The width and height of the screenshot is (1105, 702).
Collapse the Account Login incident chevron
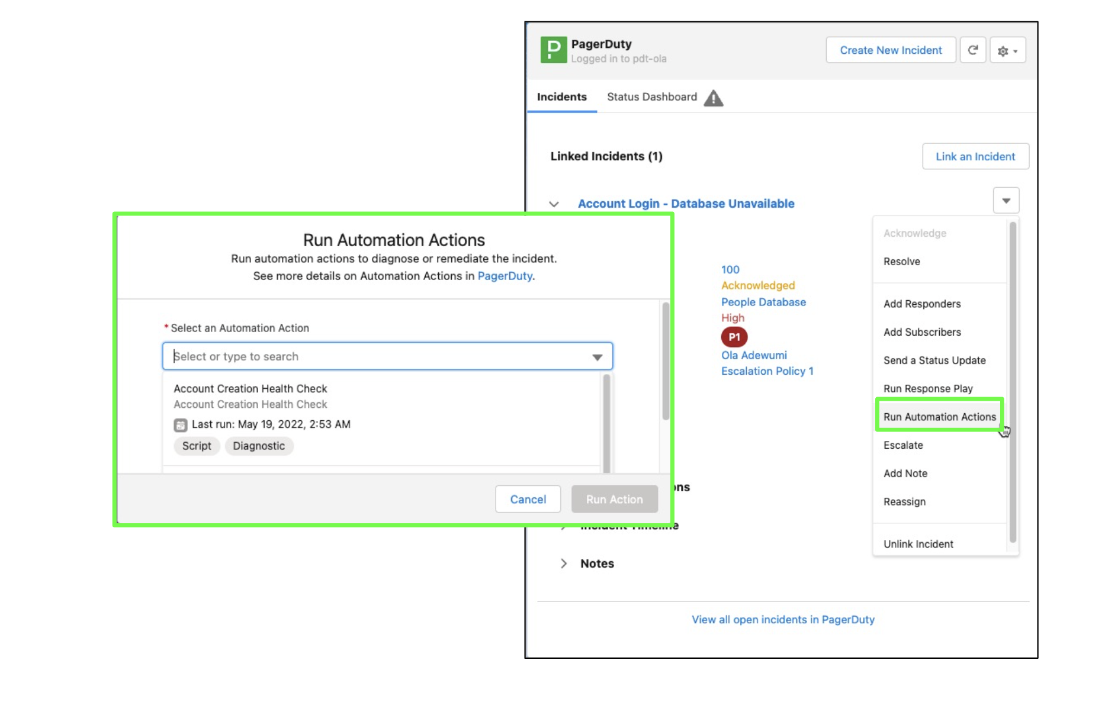[554, 204]
